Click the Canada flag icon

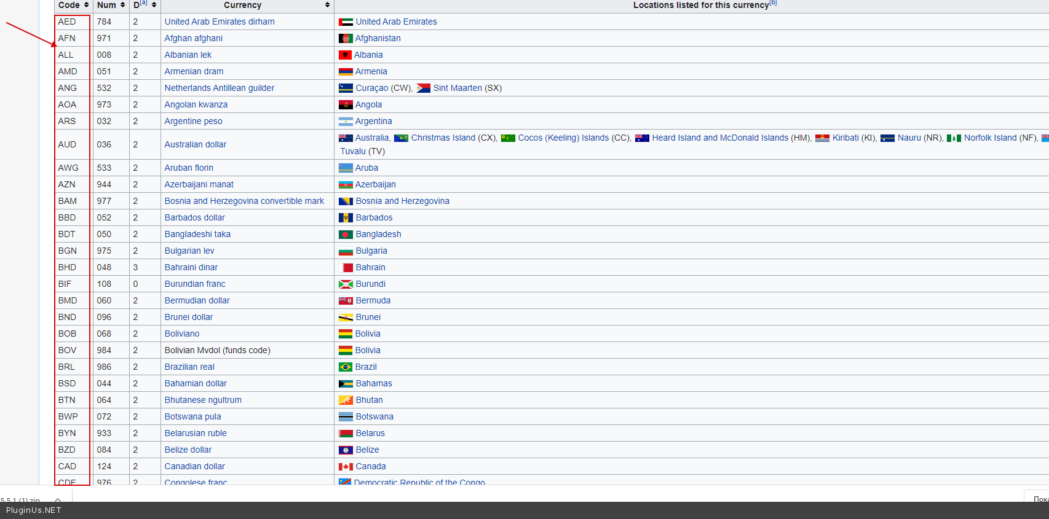tap(346, 467)
